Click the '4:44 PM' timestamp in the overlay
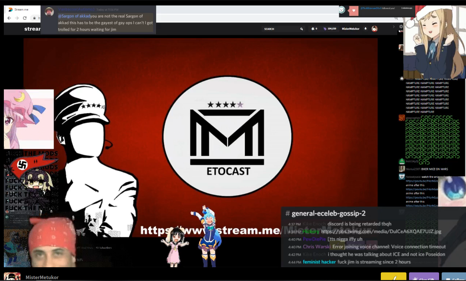Viewport: 466px width, 281px height. [x=295, y=262]
